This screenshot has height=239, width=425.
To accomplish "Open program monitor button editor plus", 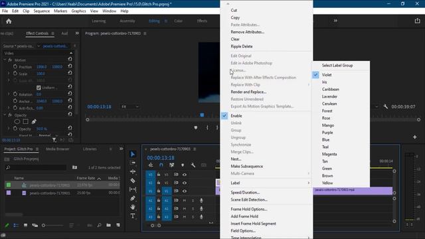I will tap(414, 137).
